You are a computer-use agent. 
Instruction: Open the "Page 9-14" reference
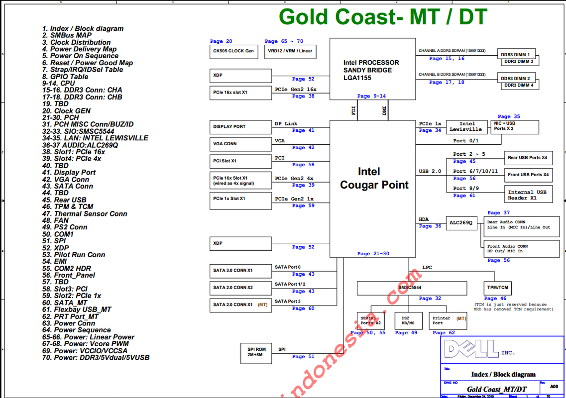coord(371,96)
